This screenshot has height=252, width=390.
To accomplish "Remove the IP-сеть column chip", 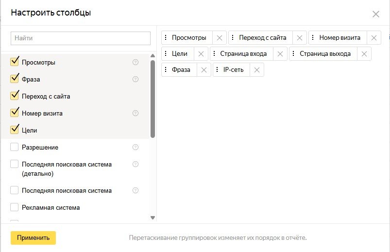I will [257, 70].
